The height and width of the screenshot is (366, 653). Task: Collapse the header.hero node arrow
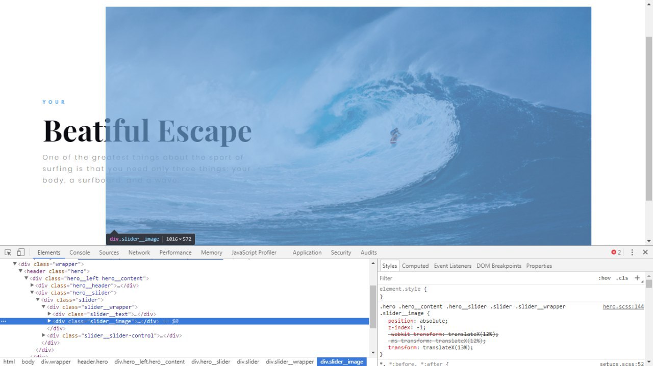pos(21,271)
